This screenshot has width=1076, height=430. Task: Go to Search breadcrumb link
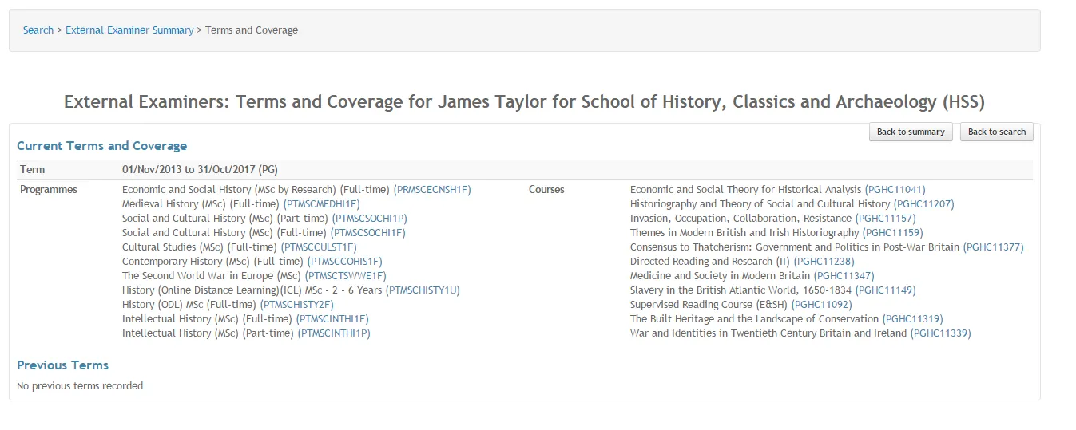tap(38, 30)
